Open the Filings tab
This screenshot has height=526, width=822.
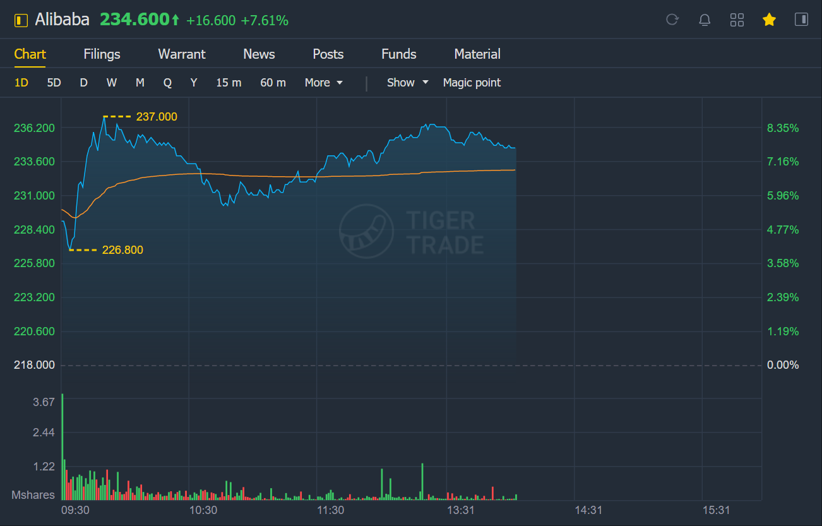coord(102,54)
